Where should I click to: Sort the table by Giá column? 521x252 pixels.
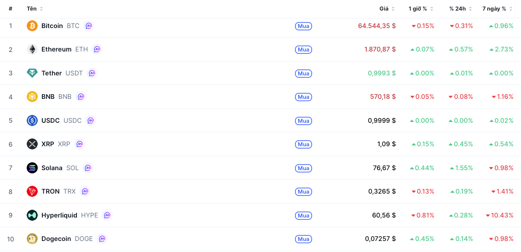[x=387, y=9]
